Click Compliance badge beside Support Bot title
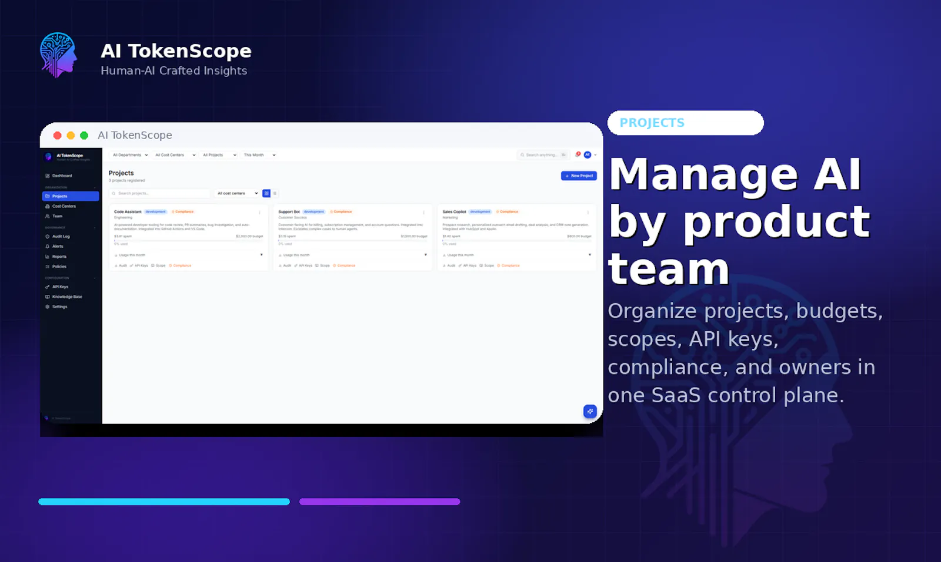 (341, 211)
